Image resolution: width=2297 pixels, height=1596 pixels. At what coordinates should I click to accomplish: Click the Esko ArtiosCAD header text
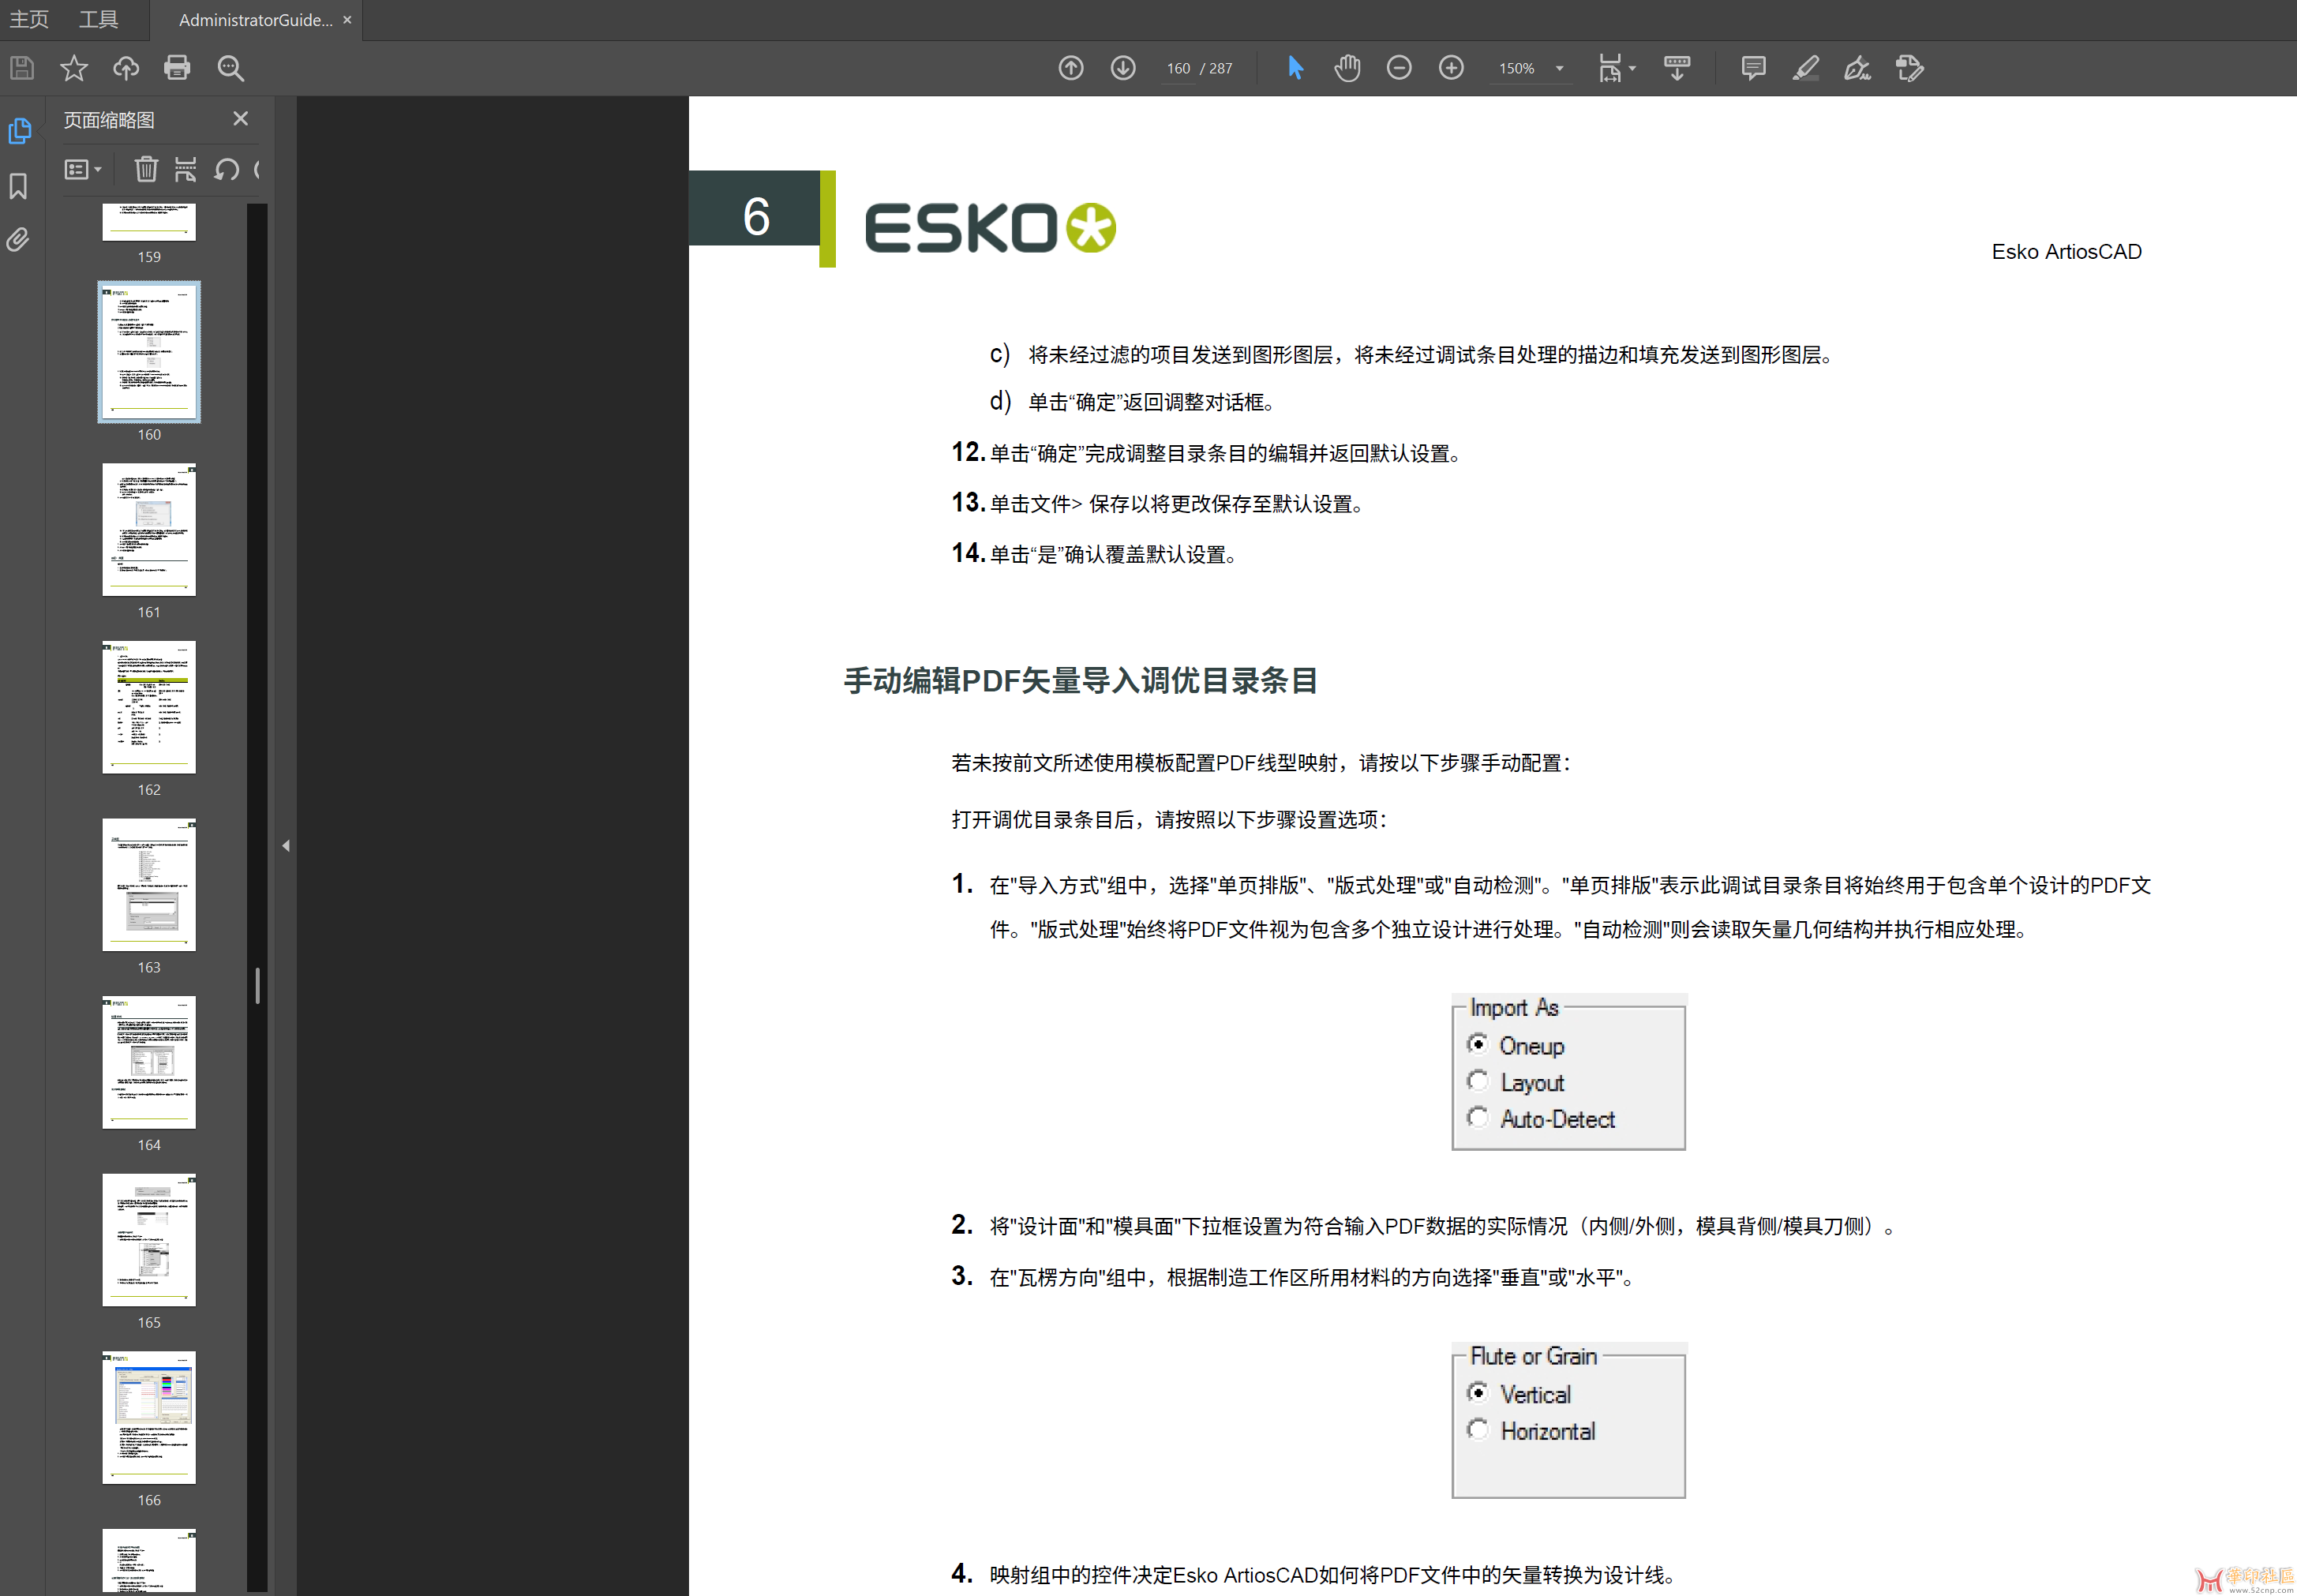click(x=2066, y=252)
